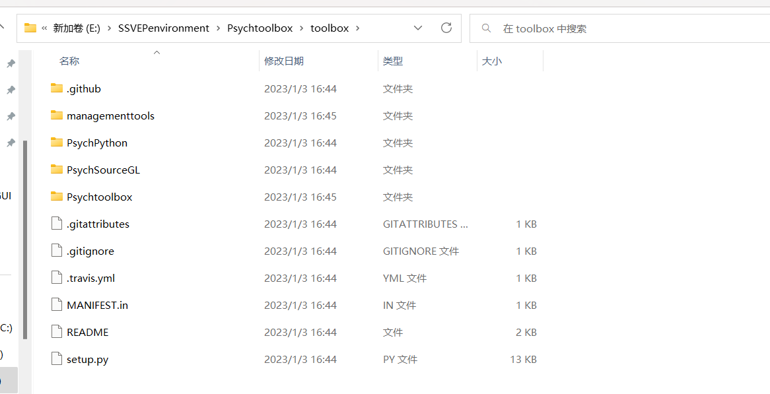This screenshot has height=394, width=770.
Task: Sort files by 大小 column header
Action: point(493,60)
